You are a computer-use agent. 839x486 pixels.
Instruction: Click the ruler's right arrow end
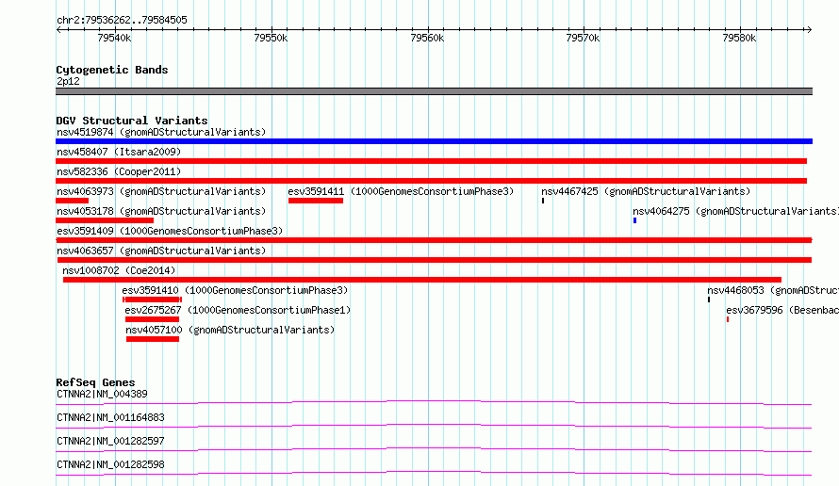click(x=809, y=29)
